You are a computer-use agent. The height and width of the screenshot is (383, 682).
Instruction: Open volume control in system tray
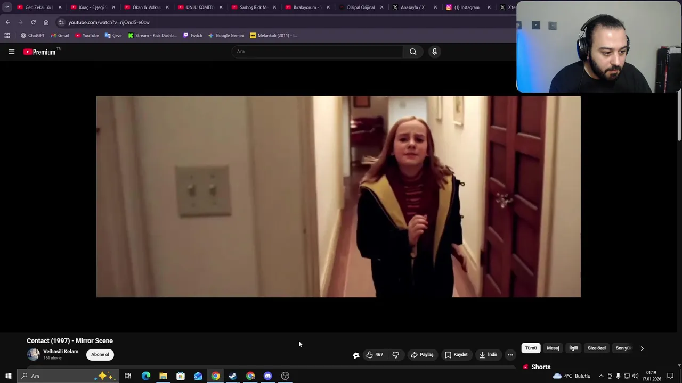[x=635, y=376]
